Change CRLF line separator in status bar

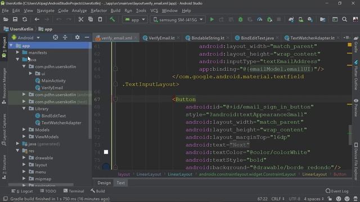tap(278, 199)
